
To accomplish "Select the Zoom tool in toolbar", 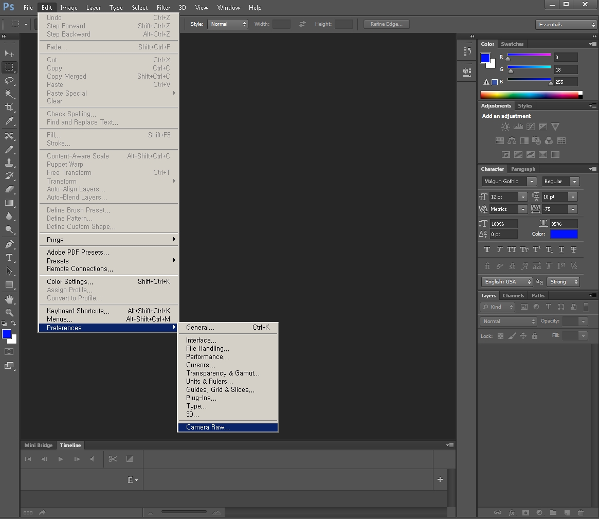I will pyautogui.click(x=9, y=313).
